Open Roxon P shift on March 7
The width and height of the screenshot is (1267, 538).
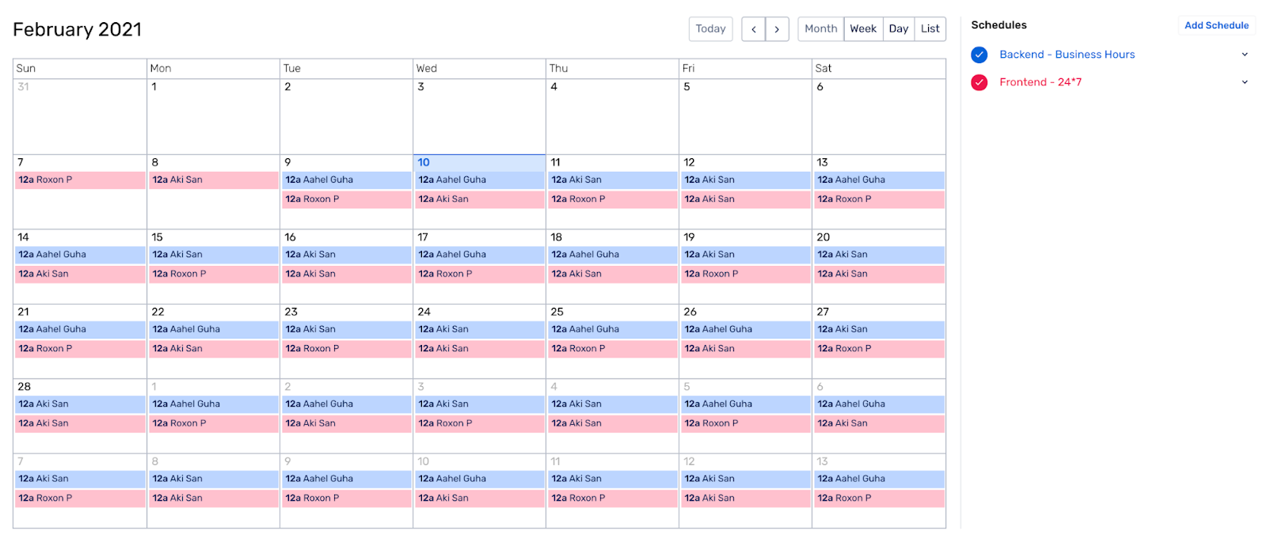(80, 498)
